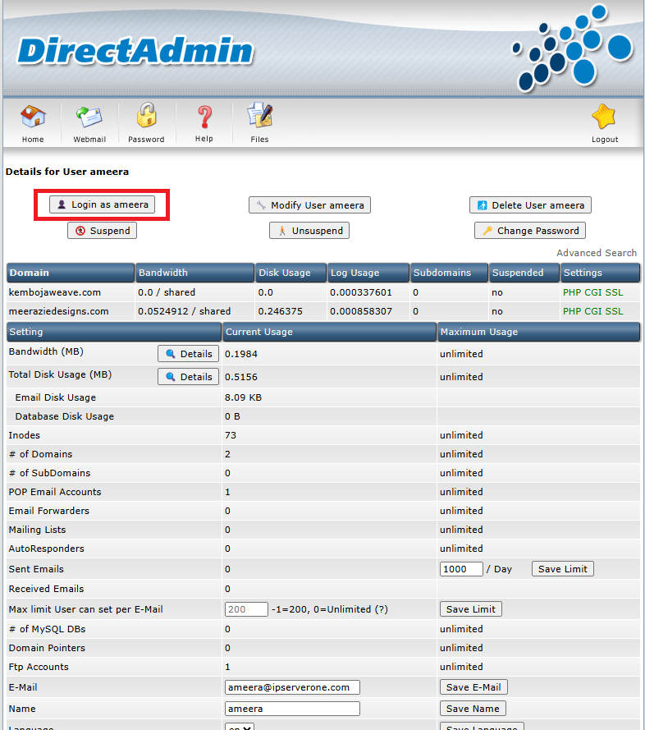Click Modify User ameera button
The width and height of the screenshot is (645, 730).
309,205
